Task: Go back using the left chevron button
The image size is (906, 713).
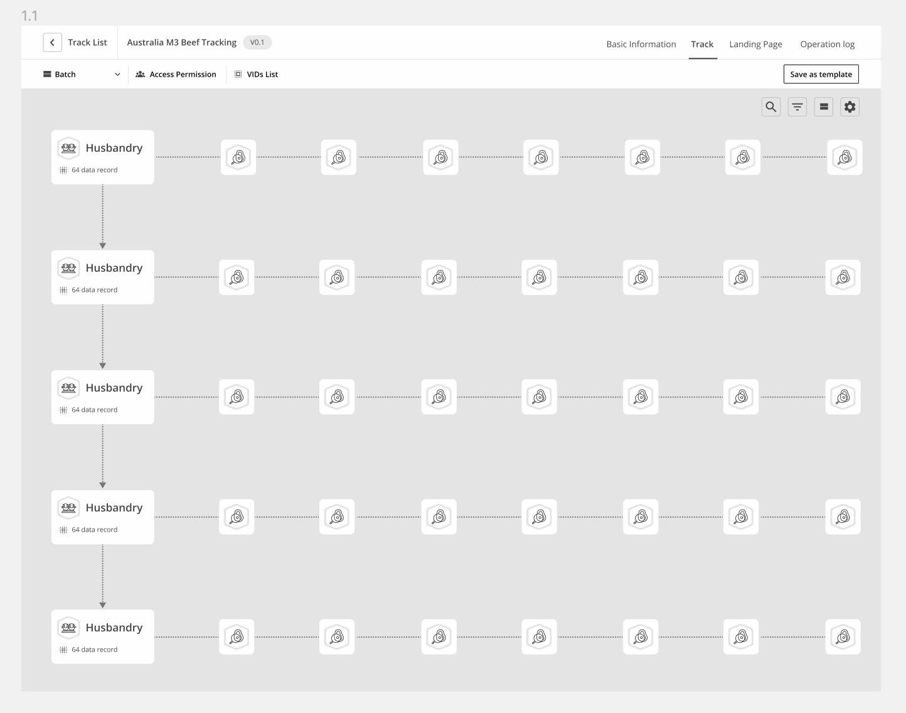Action: pos(52,43)
